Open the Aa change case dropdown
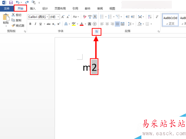 click(x=76, y=17)
